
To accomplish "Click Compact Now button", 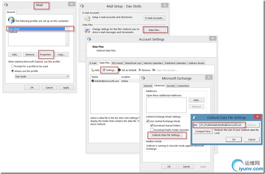I will coord(203,131).
